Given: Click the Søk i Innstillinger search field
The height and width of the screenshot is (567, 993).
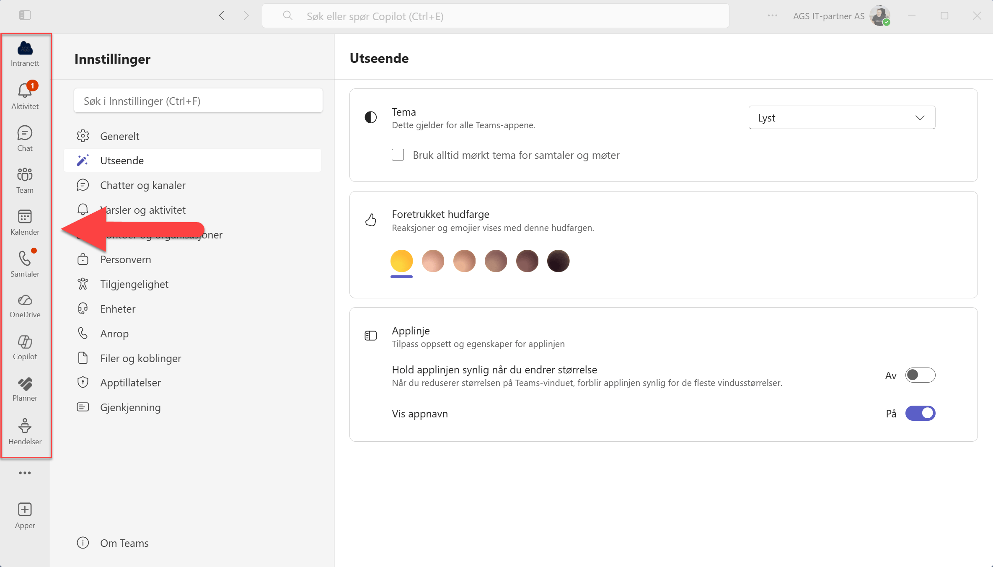Looking at the screenshot, I should 198,101.
